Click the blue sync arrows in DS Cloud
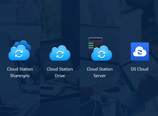This screenshot has width=158, height=116. pyautogui.click(x=140, y=52)
